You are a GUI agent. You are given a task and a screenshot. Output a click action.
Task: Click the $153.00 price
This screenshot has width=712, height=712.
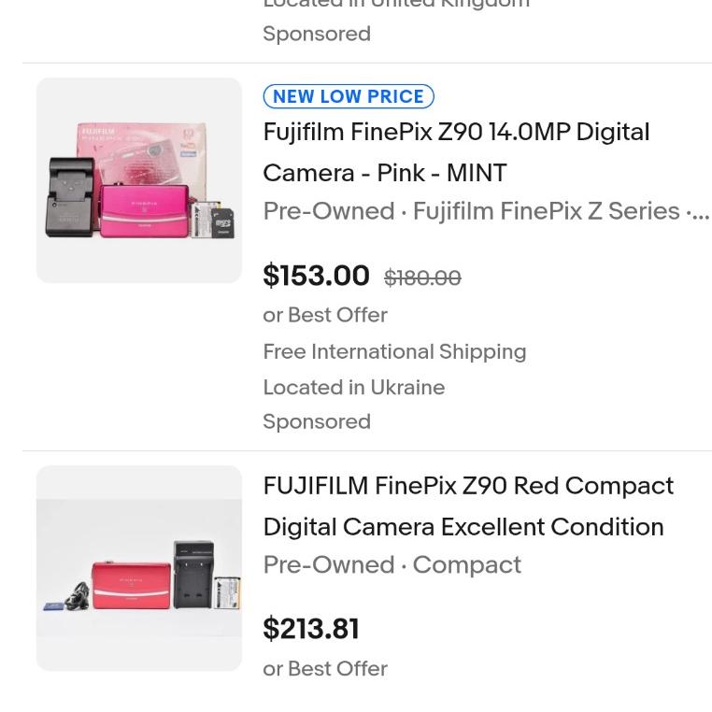tap(316, 276)
